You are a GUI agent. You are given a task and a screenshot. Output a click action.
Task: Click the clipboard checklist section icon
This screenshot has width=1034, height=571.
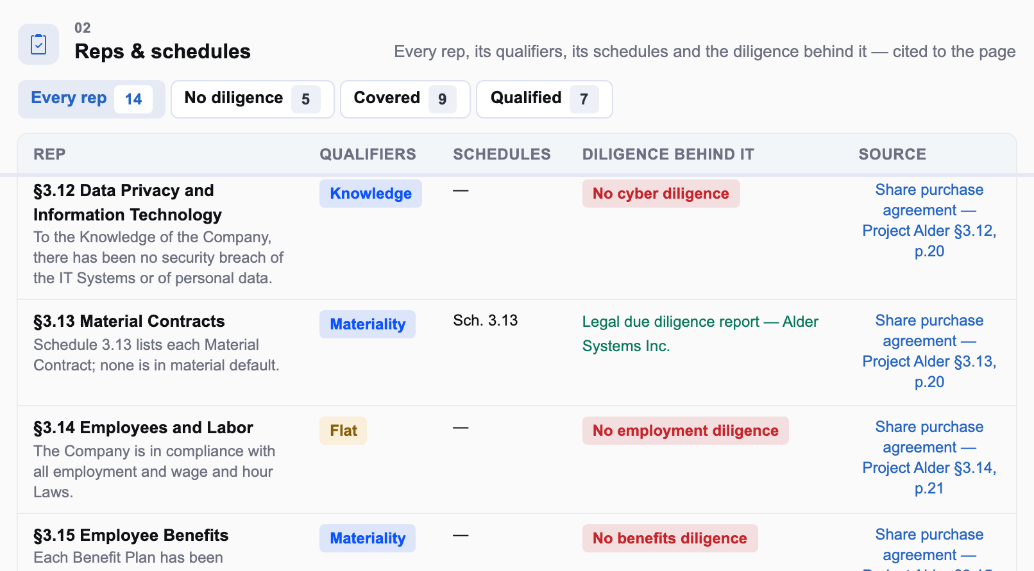point(38,44)
